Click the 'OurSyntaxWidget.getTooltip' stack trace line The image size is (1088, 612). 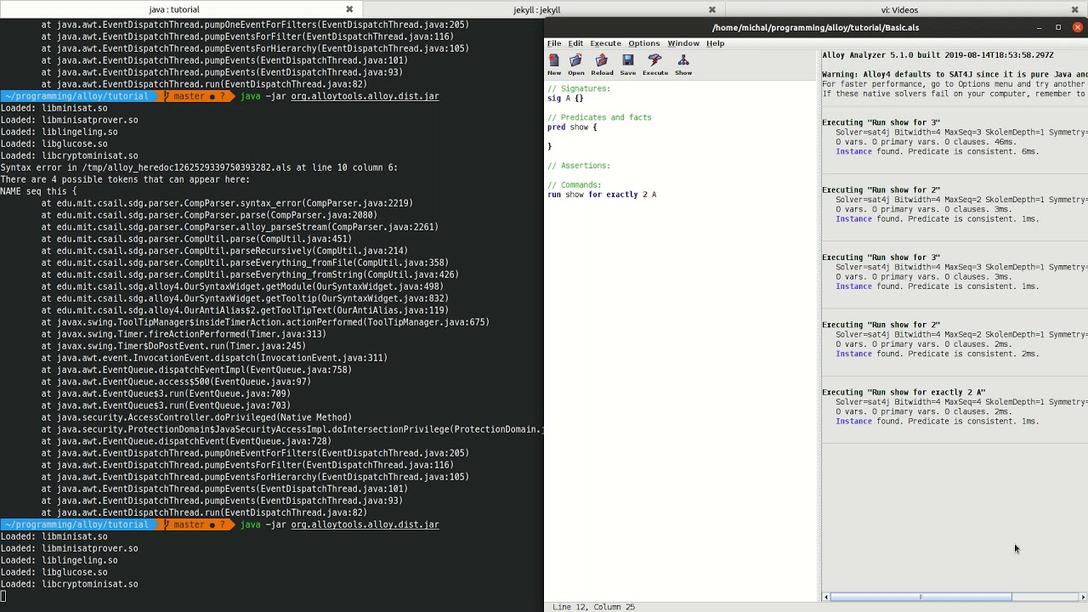(x=245, y=298)
